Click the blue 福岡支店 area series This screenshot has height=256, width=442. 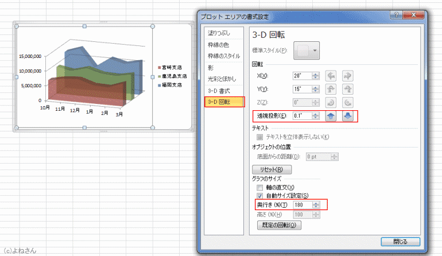(x=113, y=64)
